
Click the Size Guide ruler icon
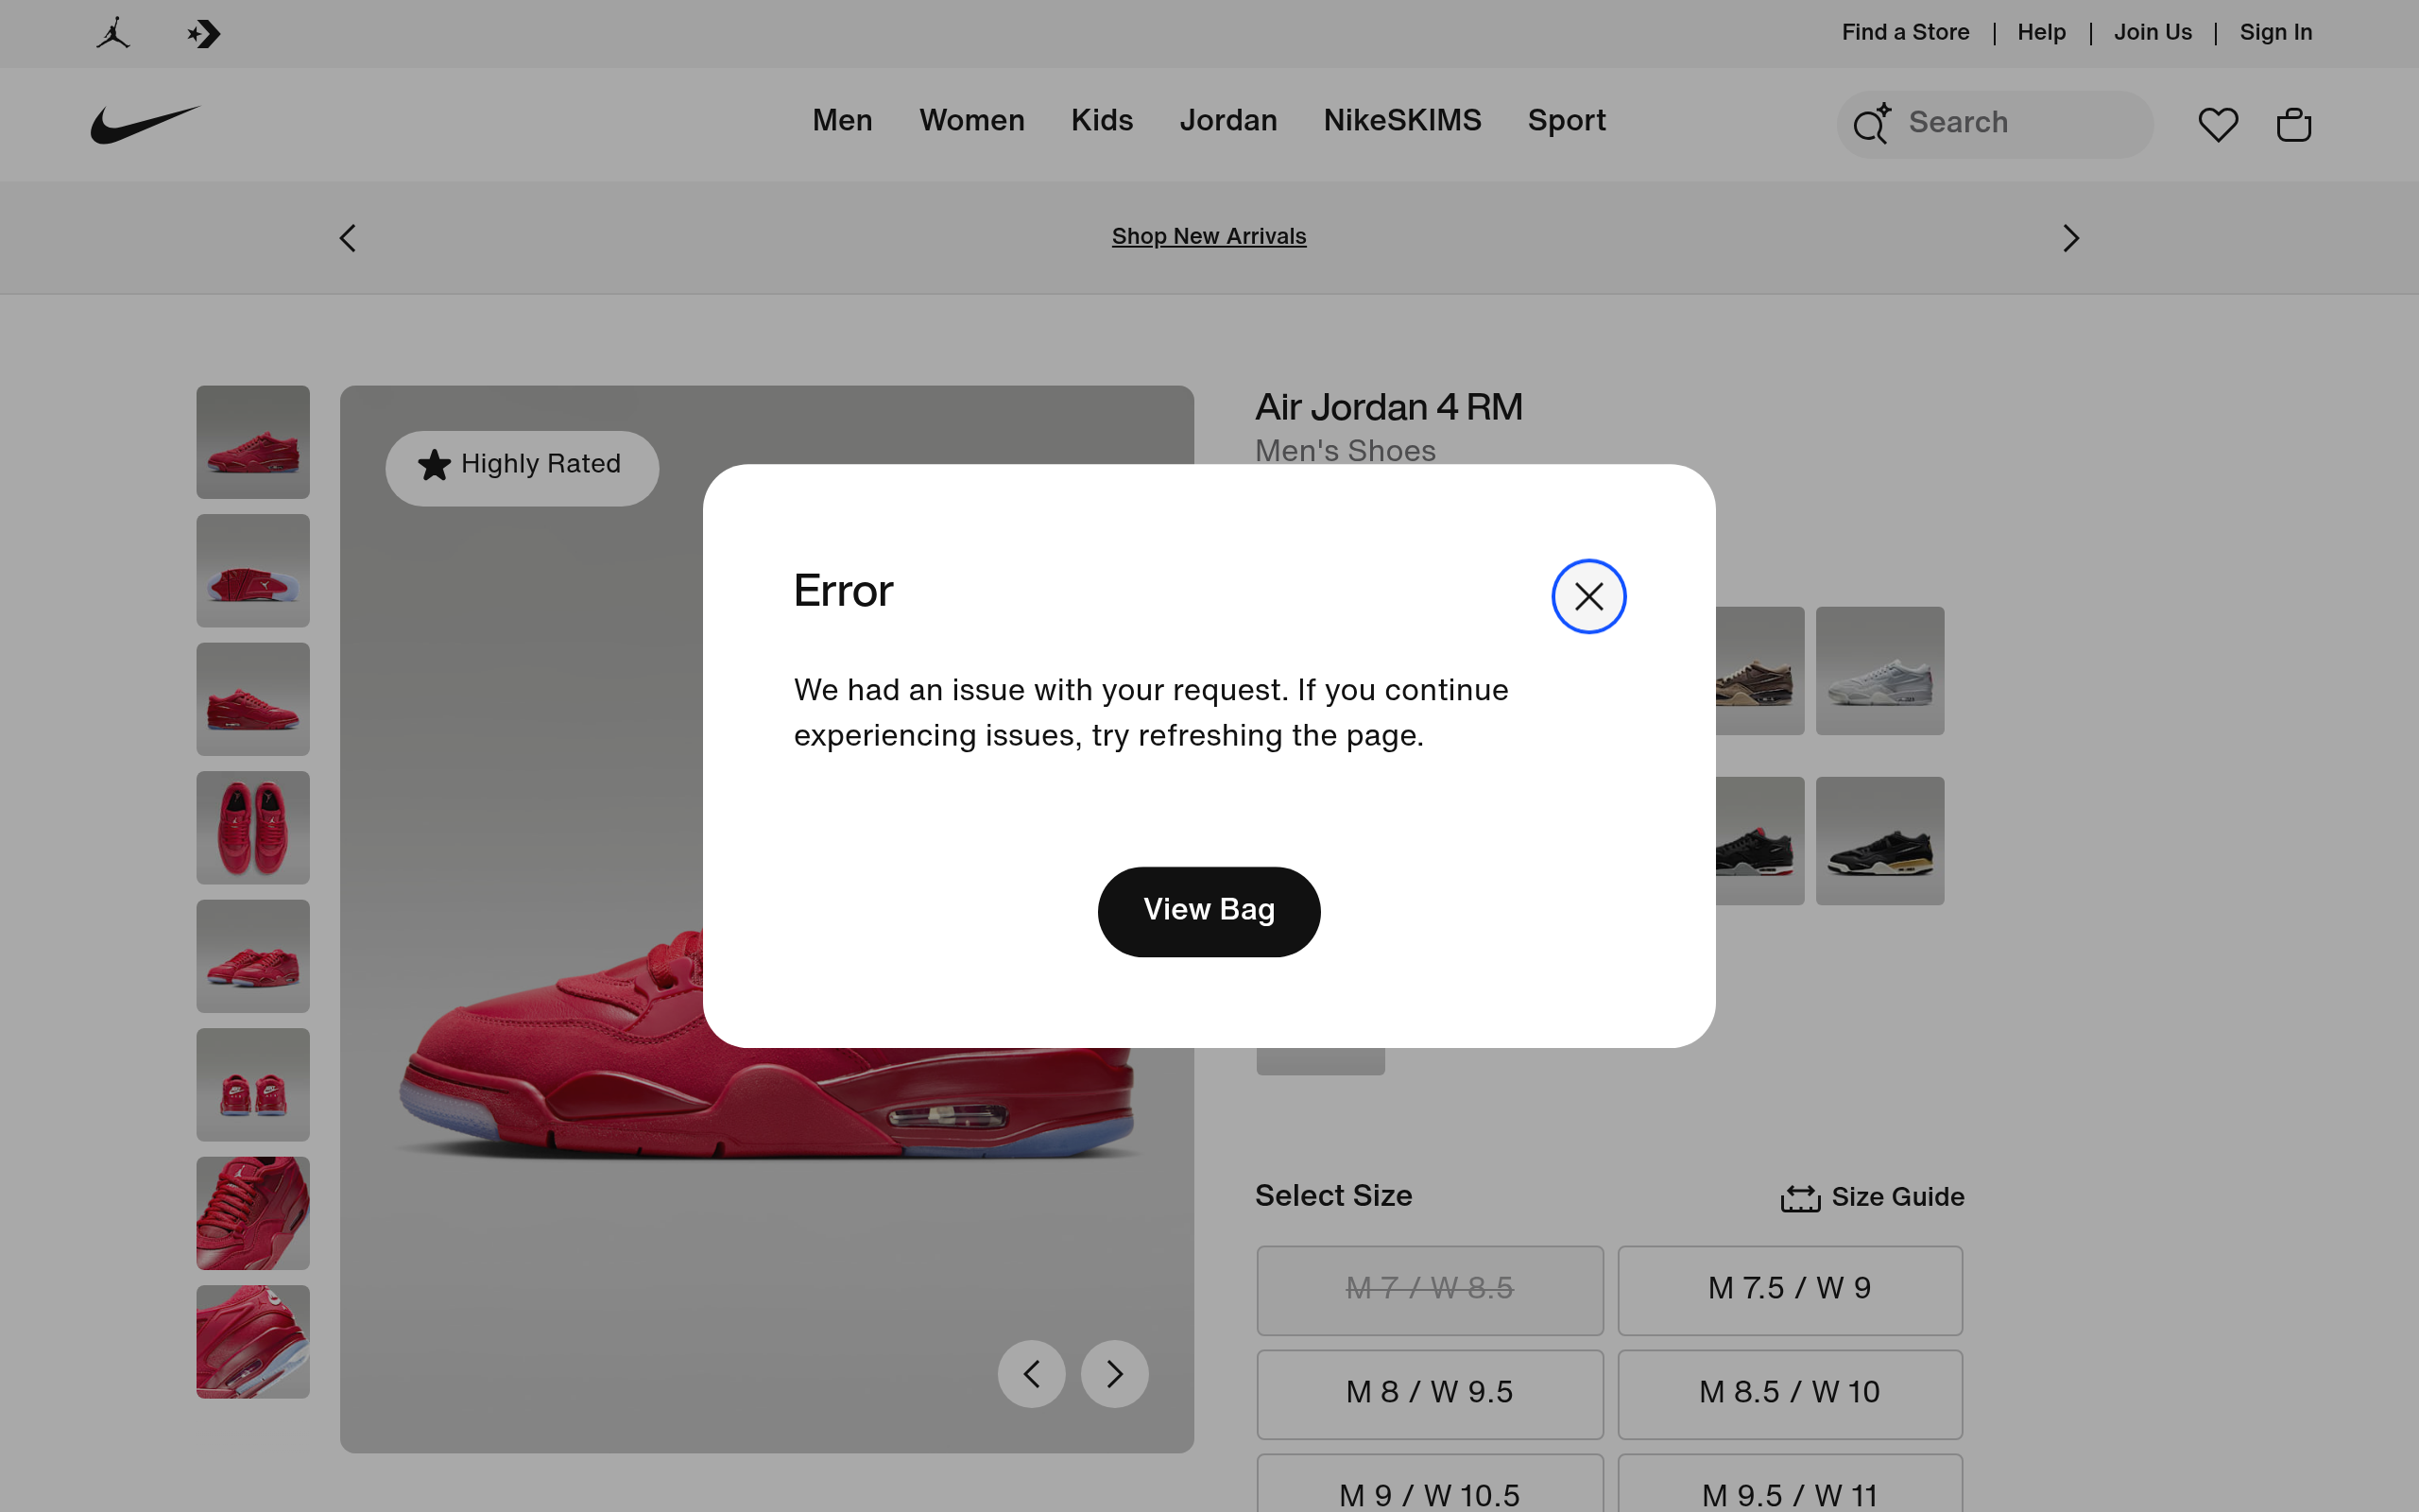1800,1197
